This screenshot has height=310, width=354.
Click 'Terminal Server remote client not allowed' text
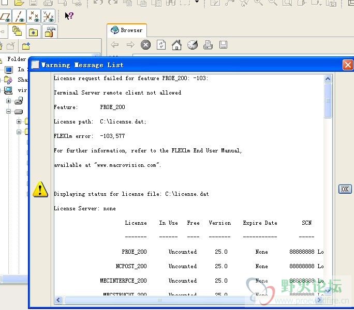click(117, 92)
